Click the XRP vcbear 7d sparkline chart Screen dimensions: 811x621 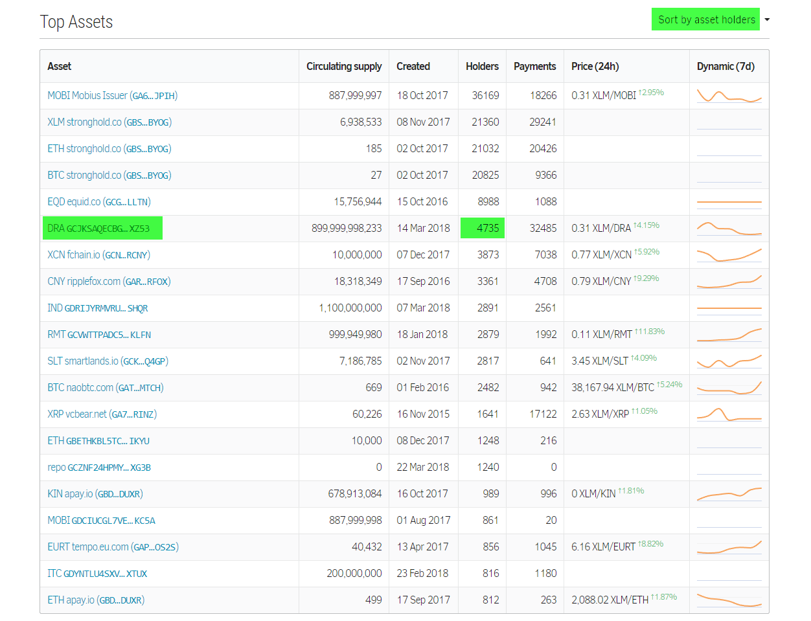point(729,414)
